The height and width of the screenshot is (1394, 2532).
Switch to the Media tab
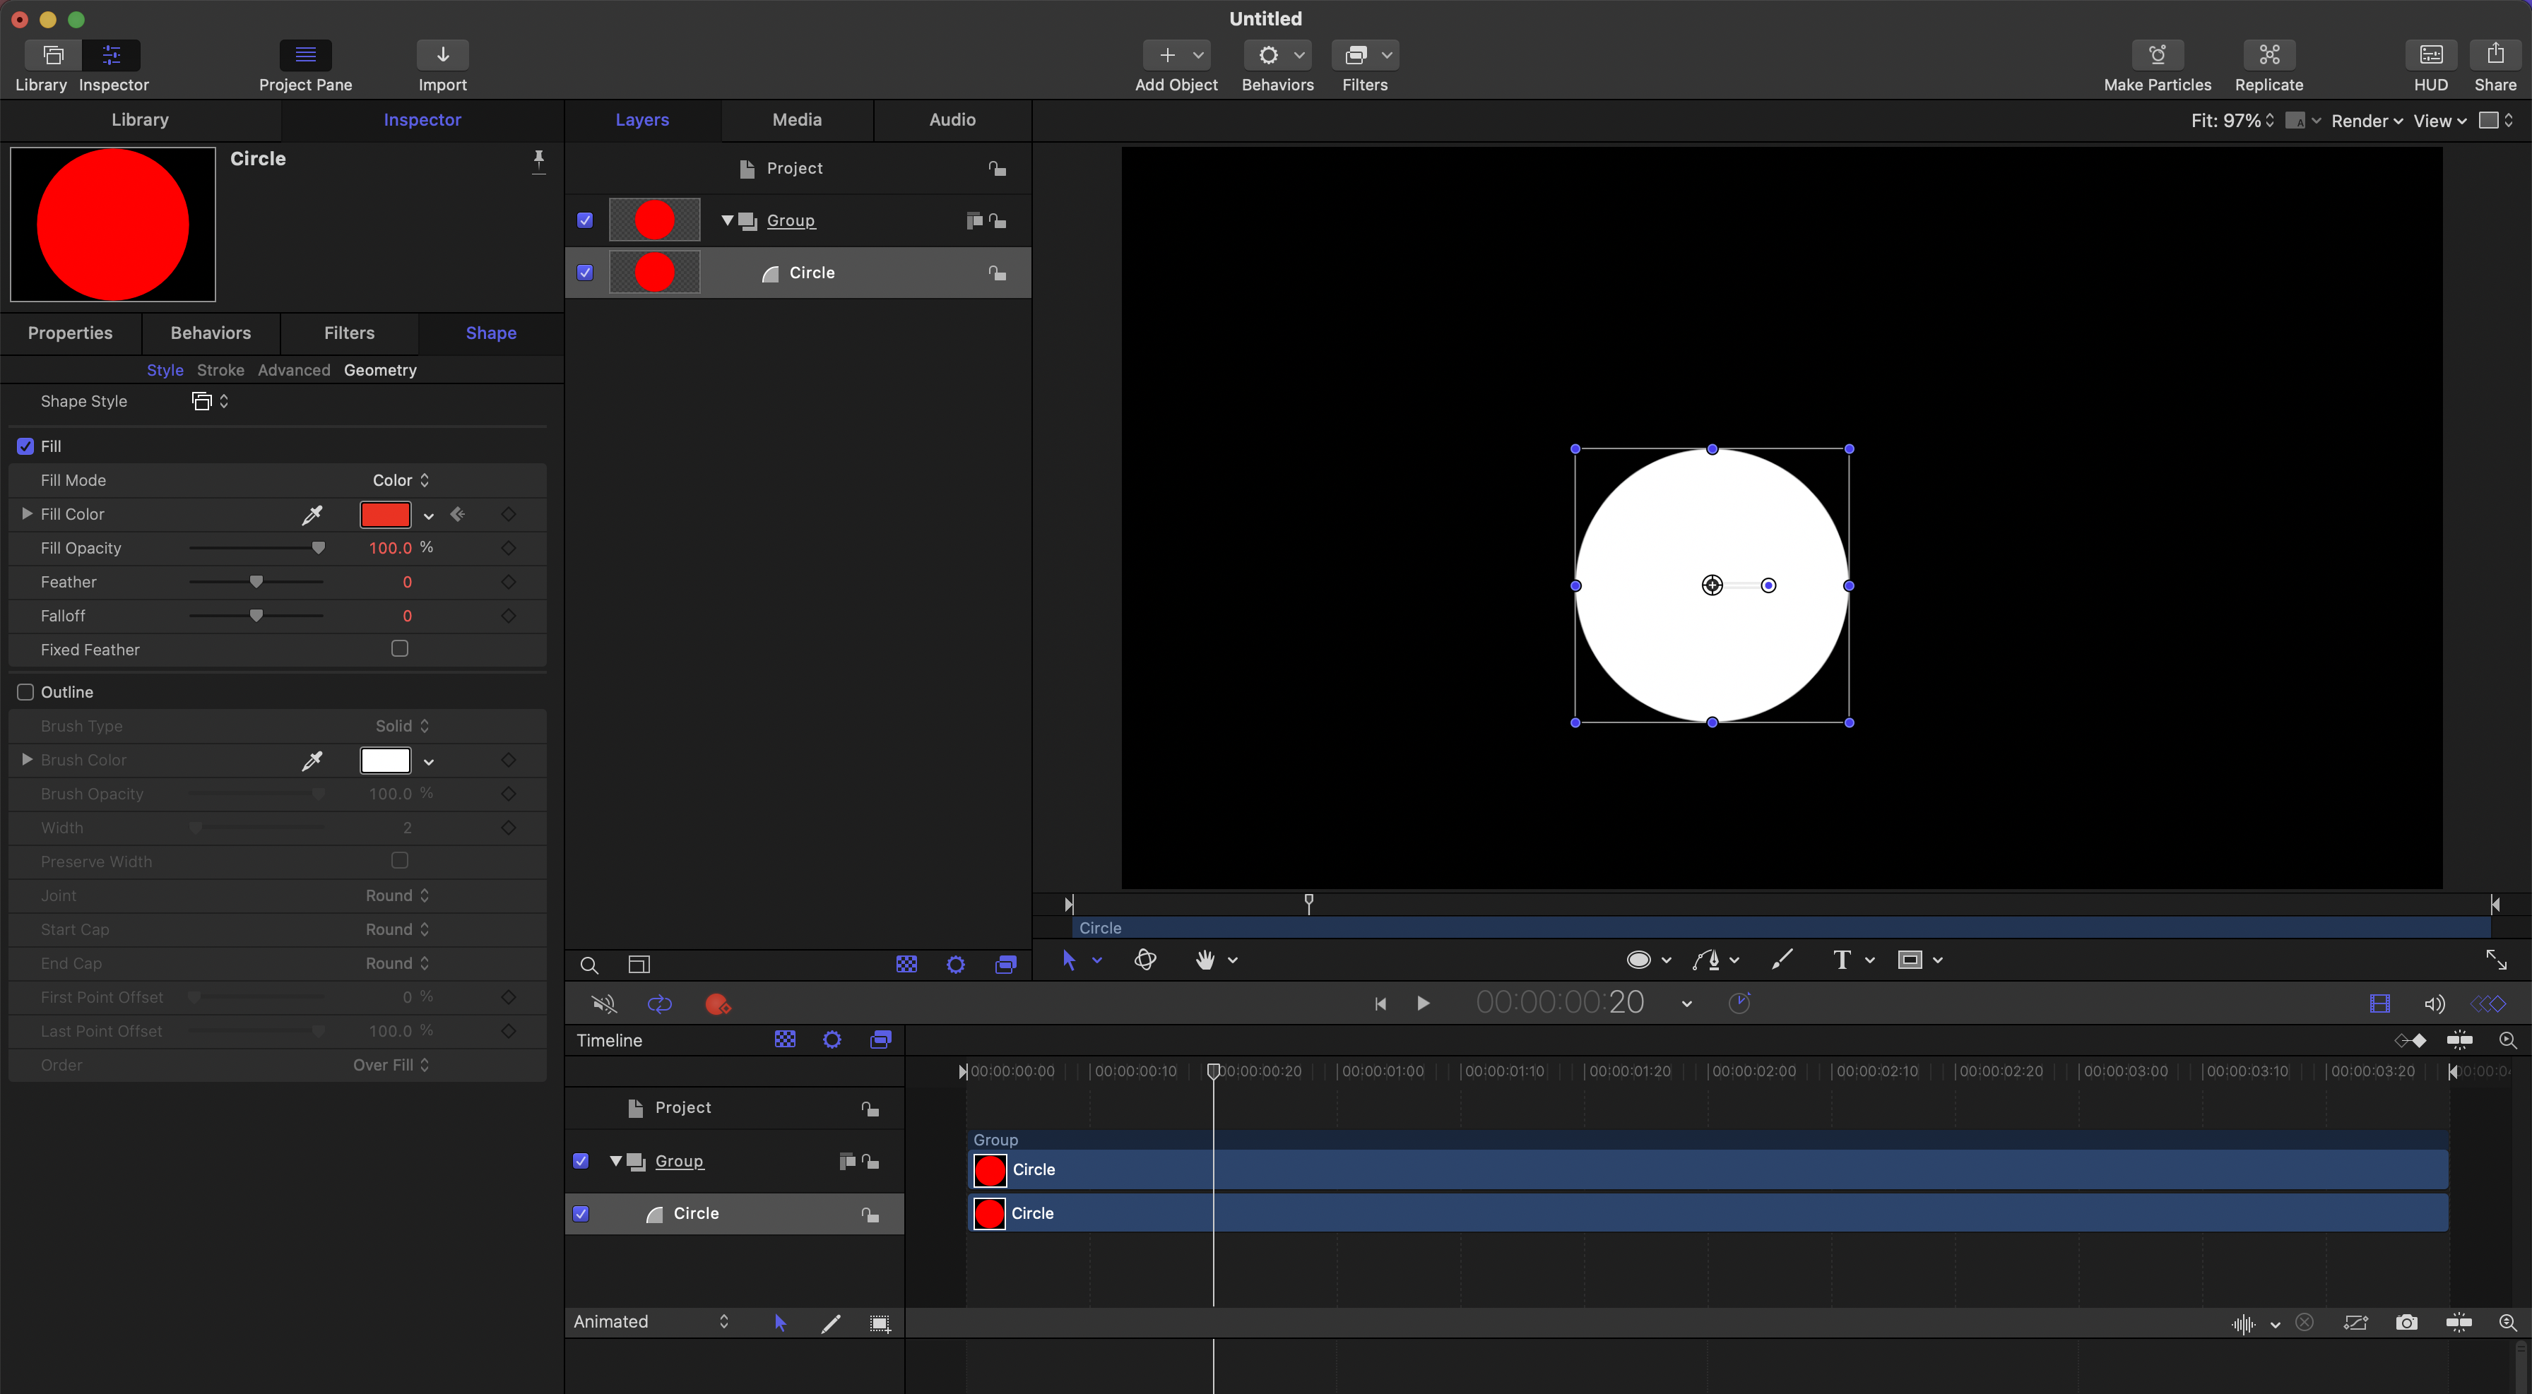pyautogui.click(x=796, y=120)
